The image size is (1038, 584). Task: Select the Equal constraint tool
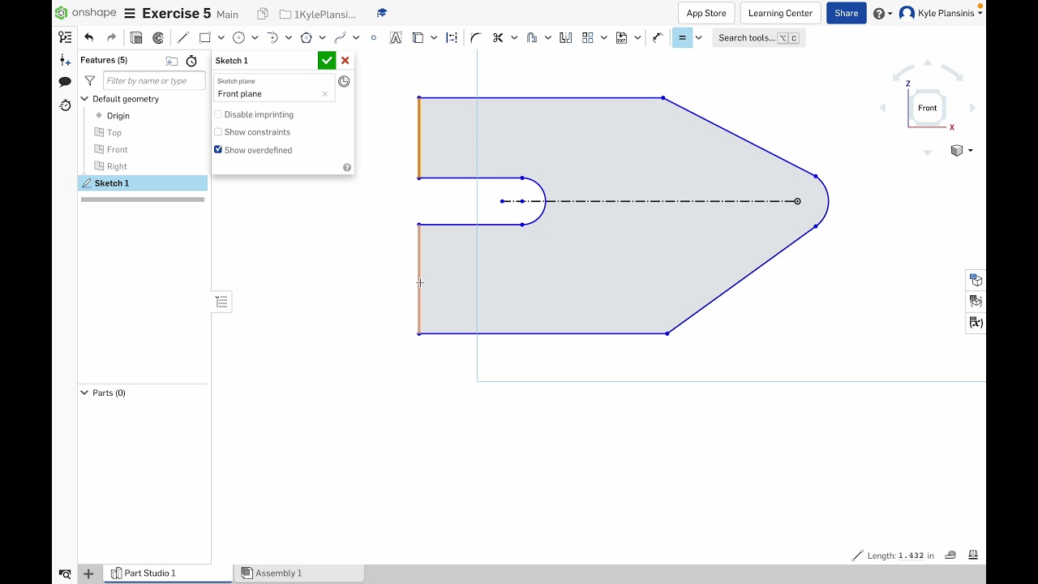click(682, 38)
